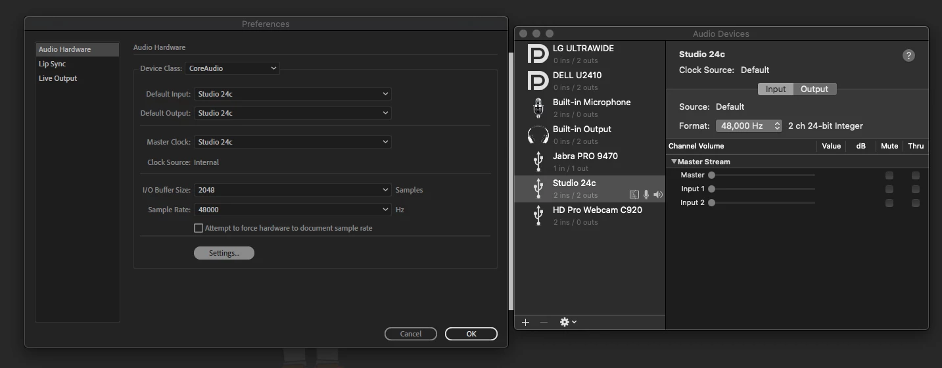The width and height of the screenshot is (942, 368).
Task: Click the 'Clock Source: Internal' text
Action: [183, 162]
